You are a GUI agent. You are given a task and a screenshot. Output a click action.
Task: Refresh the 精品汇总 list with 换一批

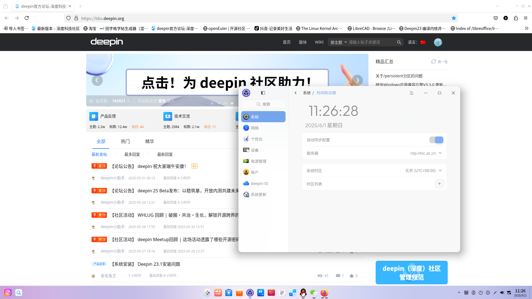pos(439,62)
